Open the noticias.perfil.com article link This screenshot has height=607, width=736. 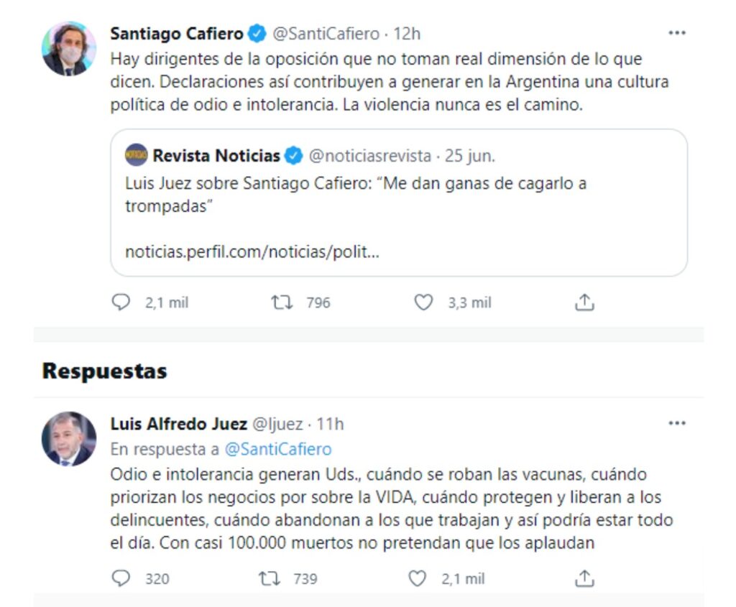[252, 252]
